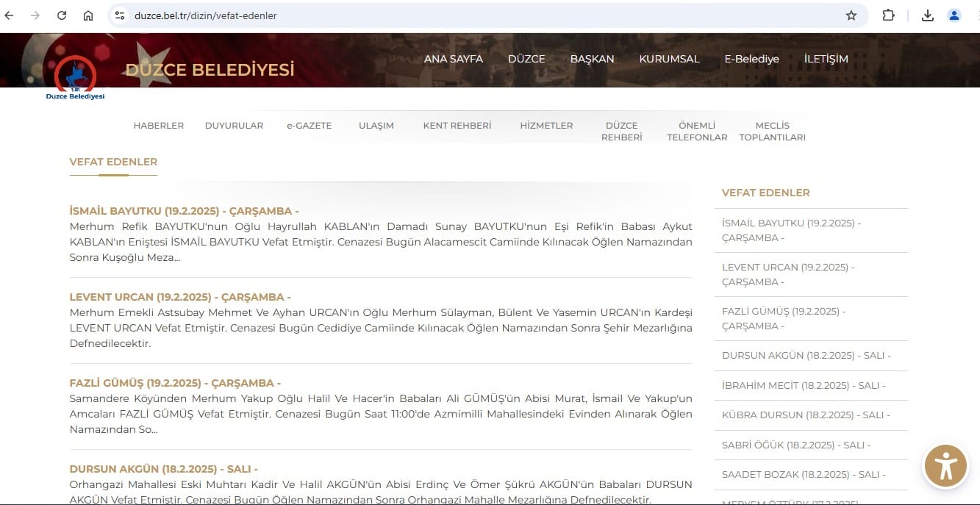
Task: Expand the BAŞKAN navigation menu
Action: [x=592, y=59]
